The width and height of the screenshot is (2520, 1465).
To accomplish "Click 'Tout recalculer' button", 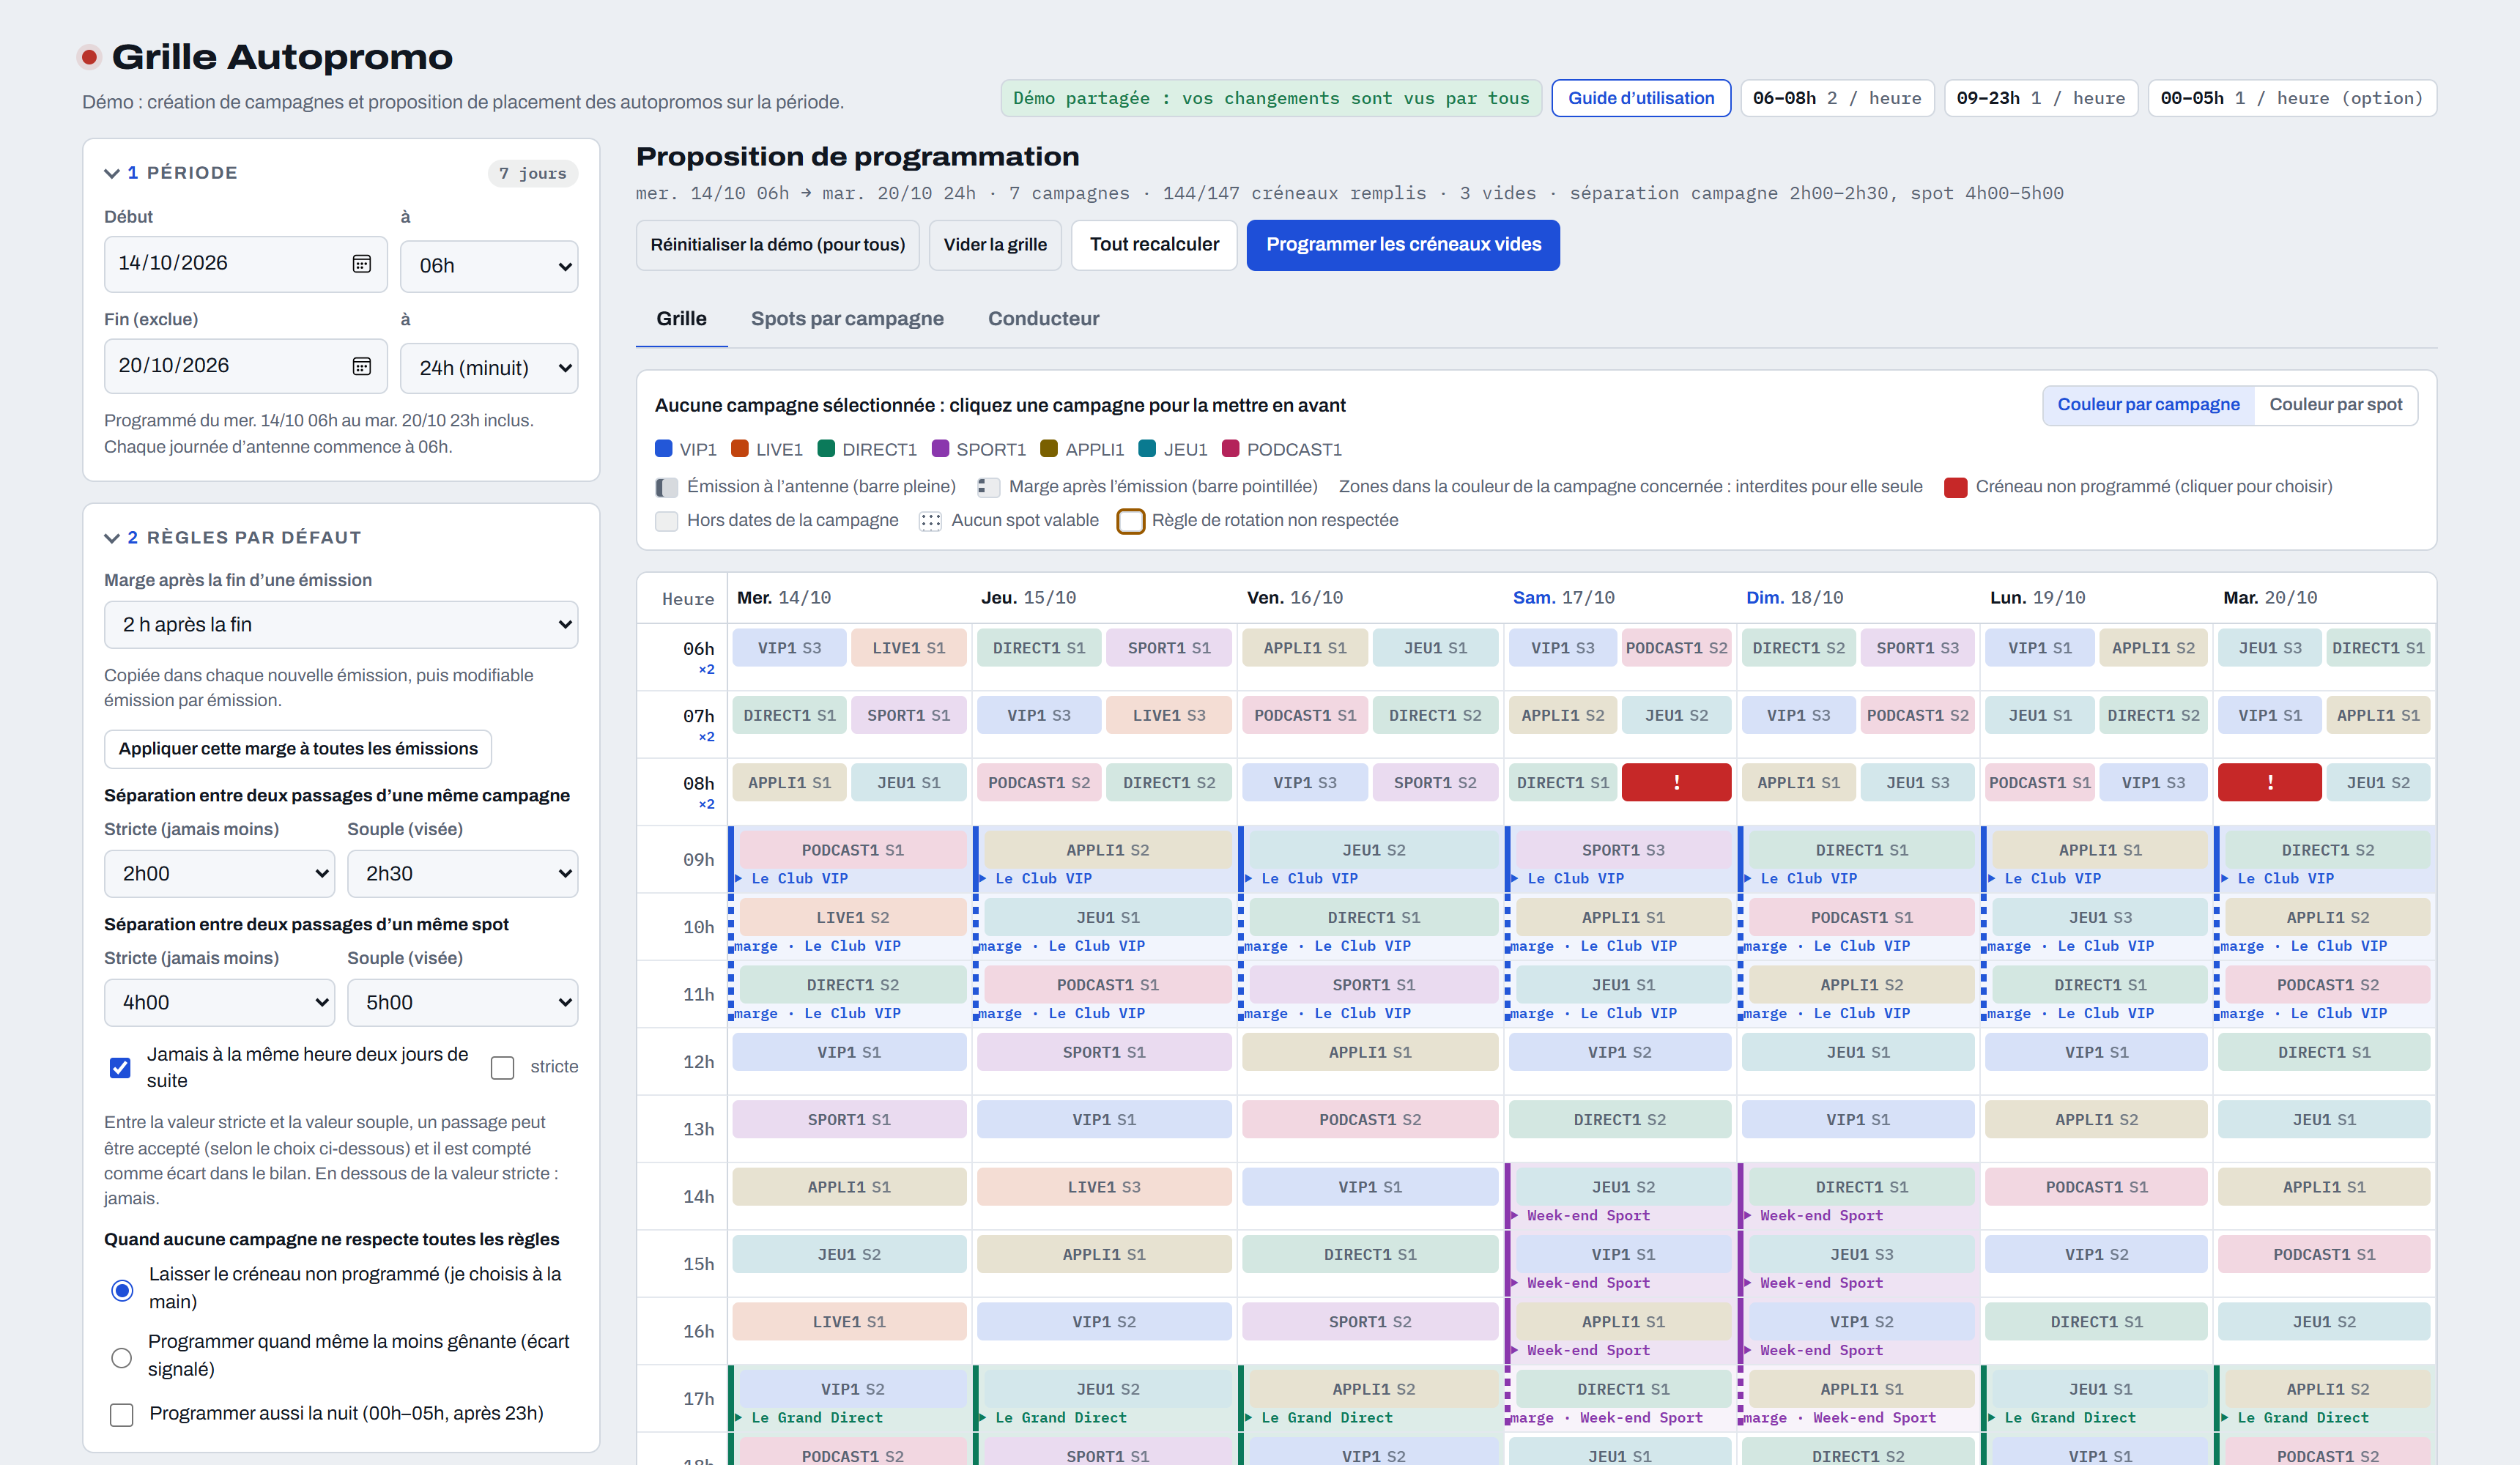I will 1154,245.
